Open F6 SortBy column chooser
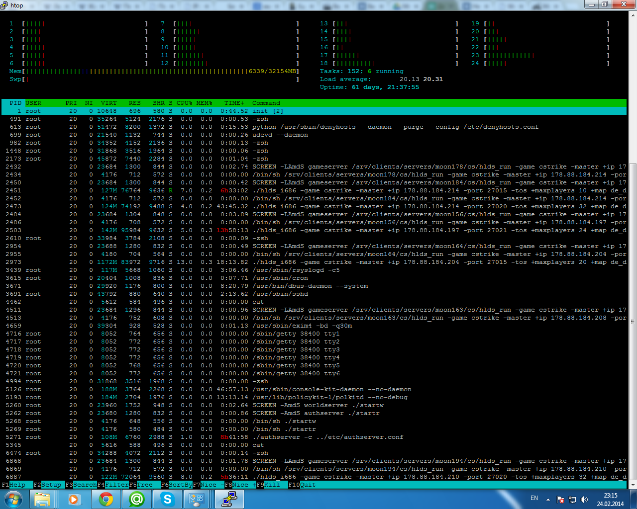 pyautogui.click(x=177, y=485)
